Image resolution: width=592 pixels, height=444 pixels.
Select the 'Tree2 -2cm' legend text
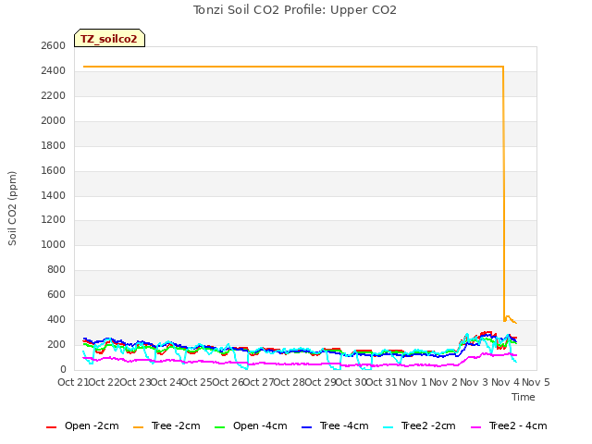point(428,425)
